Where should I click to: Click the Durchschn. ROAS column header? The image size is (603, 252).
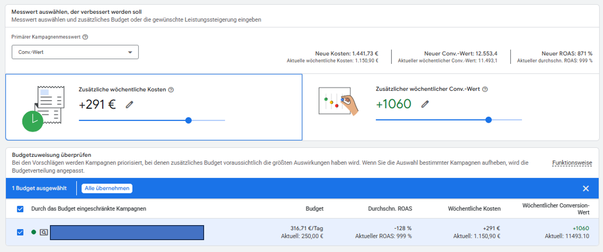(x=390, y=209)
